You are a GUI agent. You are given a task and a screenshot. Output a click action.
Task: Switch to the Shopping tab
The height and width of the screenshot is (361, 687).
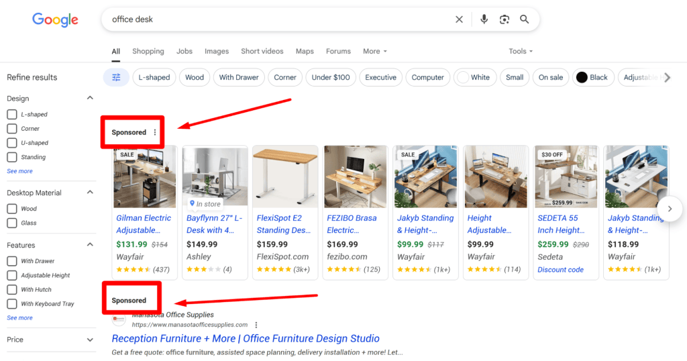(x=148, y=51)
